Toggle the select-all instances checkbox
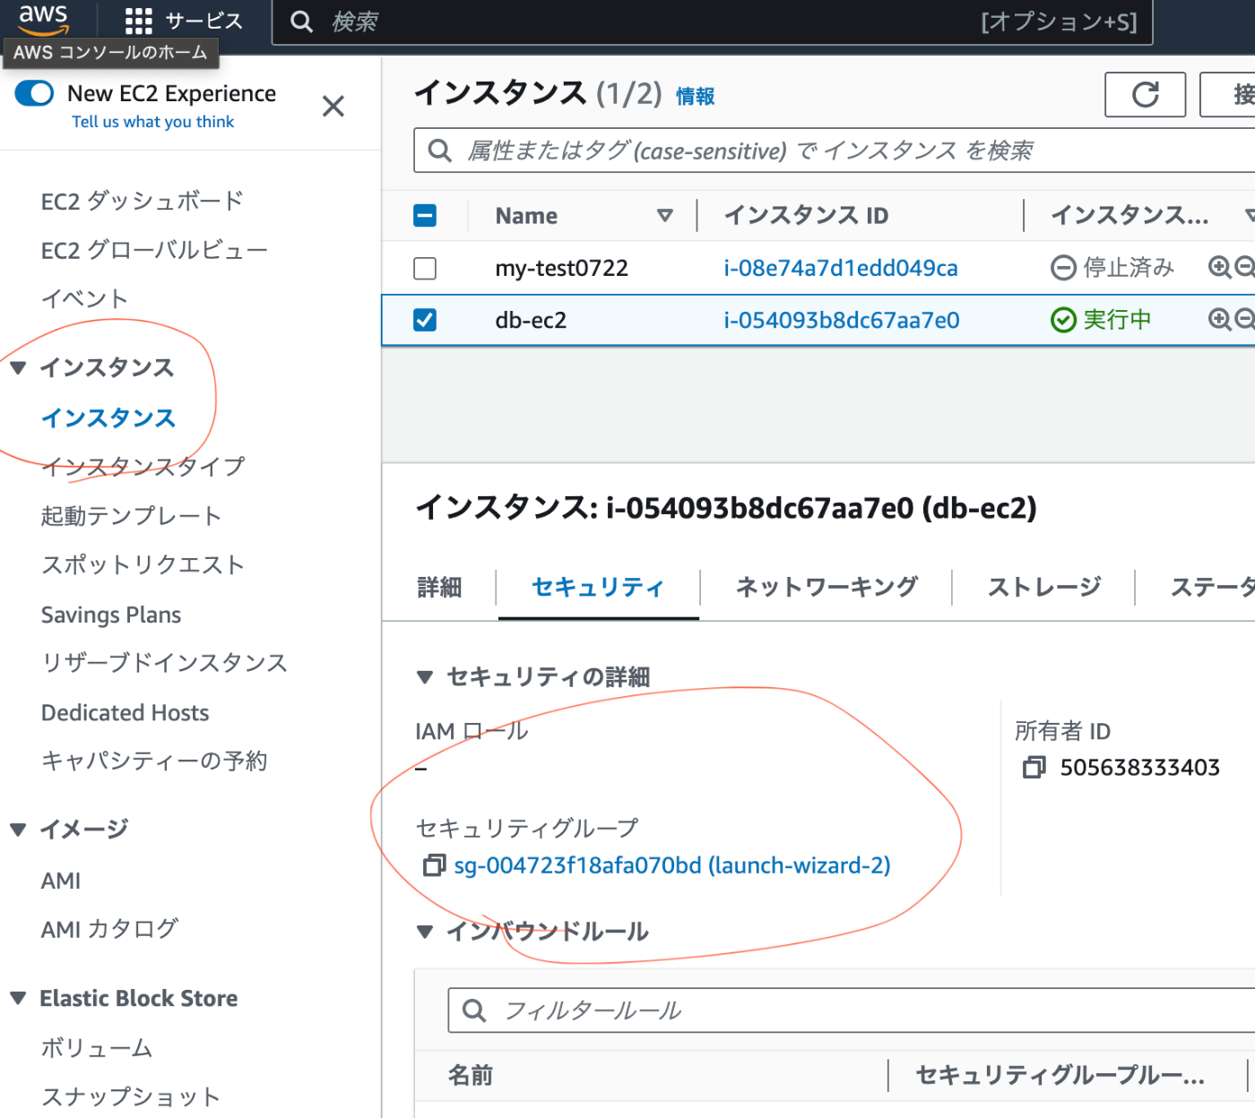 425,216
